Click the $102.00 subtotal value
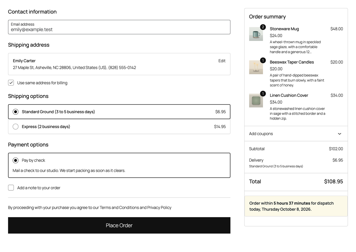 tap(336, 149)
